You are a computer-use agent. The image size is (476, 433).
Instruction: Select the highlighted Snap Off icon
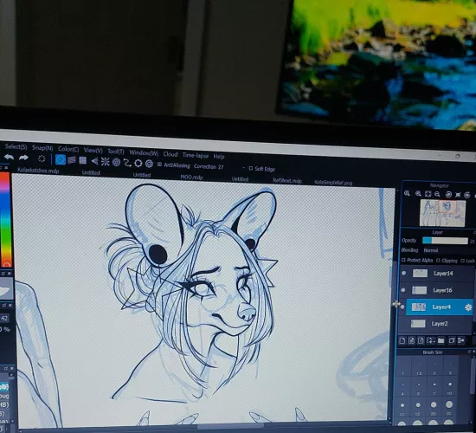tap(61, 159)
